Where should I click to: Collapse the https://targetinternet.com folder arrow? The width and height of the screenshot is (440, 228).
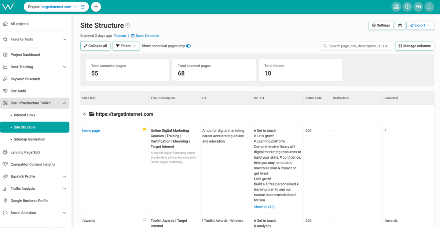[84, 114]
